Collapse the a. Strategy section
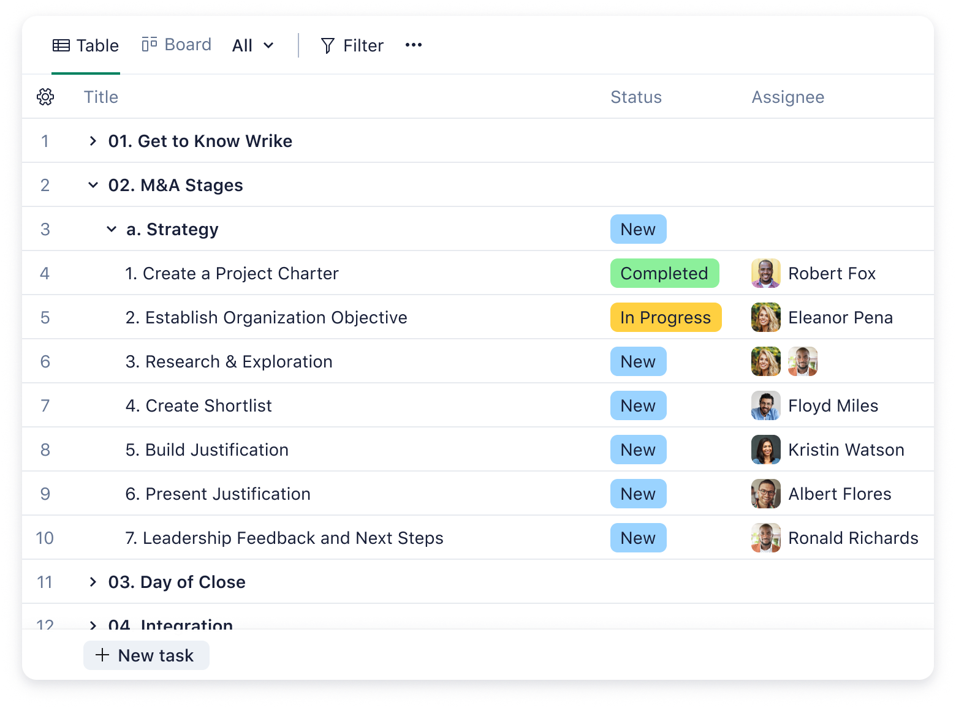The height and width of the screenshot is (708, 956). click(111, 229)
